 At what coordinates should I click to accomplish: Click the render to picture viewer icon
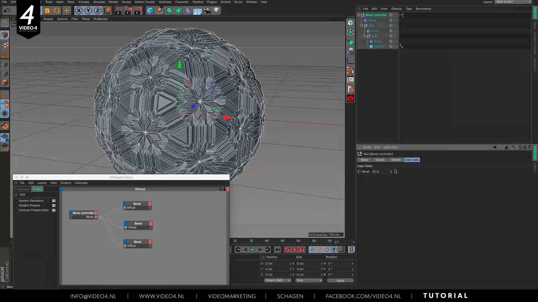128,11
